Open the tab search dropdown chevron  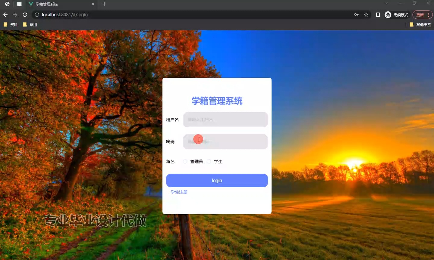(x=386, y=3)
